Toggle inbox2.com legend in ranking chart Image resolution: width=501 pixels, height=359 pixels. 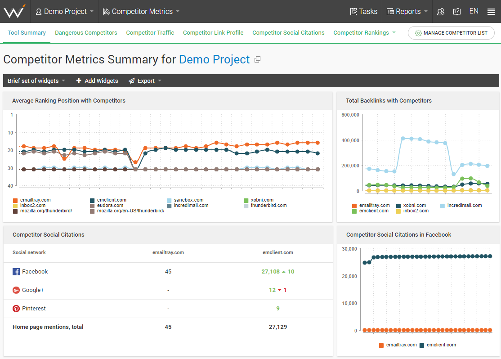coord(29,206)
